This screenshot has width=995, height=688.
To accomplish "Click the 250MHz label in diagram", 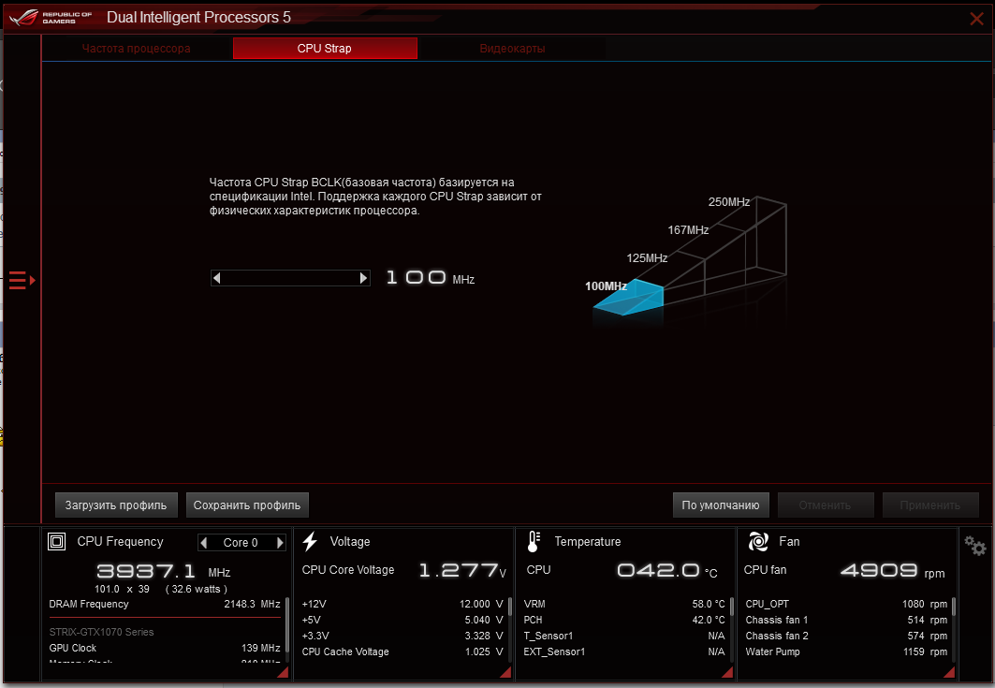I will pyautogui.click(x=729, y=202).
